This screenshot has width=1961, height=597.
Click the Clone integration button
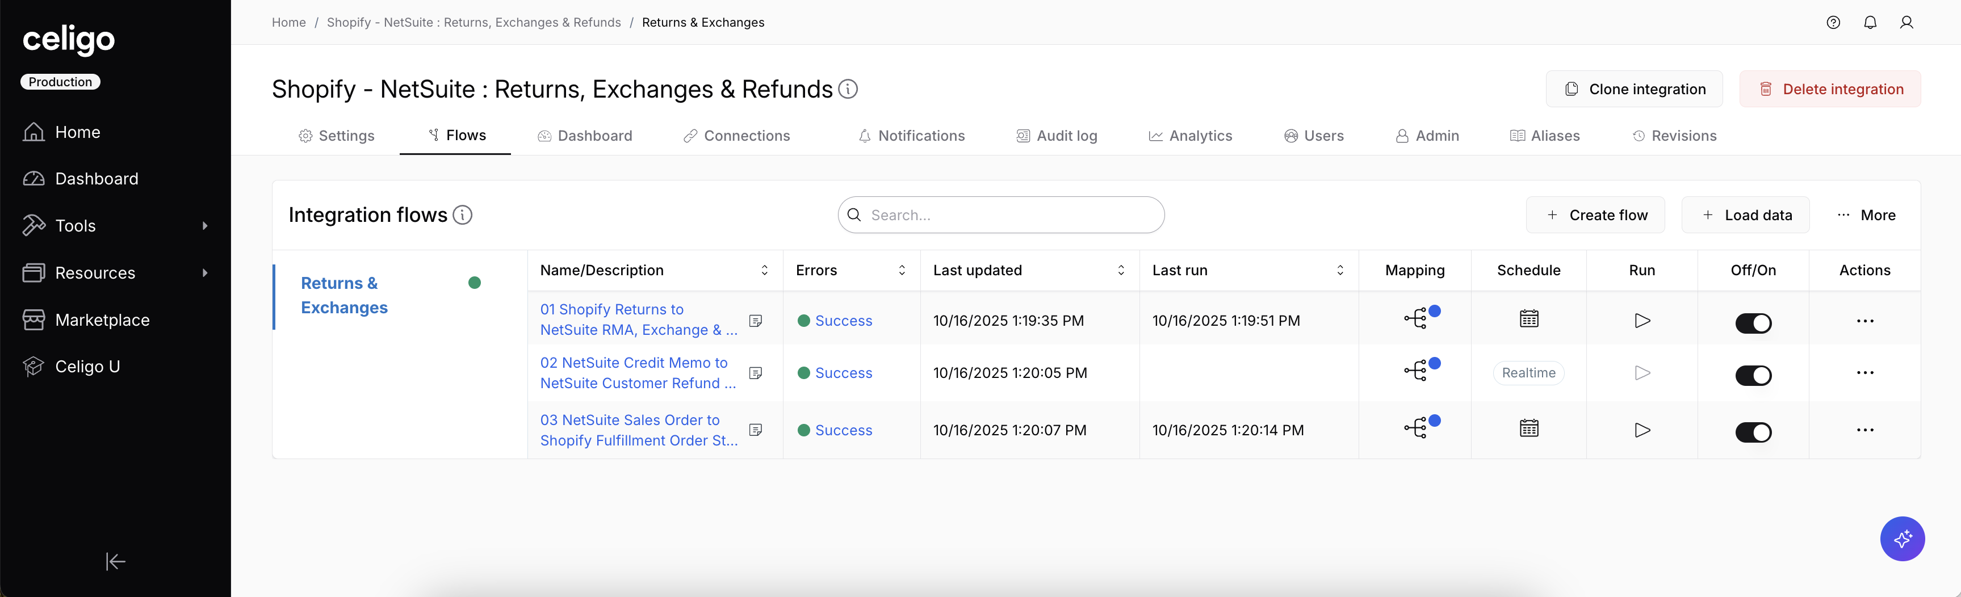tap(1635, 89)
